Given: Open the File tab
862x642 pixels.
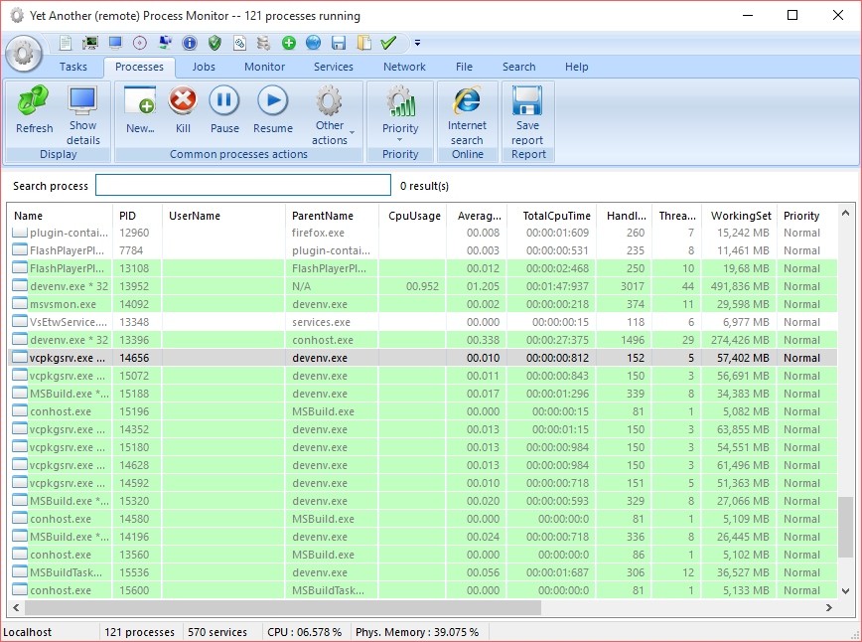Looking at the screenshot, I should click(x=464, y=67).
